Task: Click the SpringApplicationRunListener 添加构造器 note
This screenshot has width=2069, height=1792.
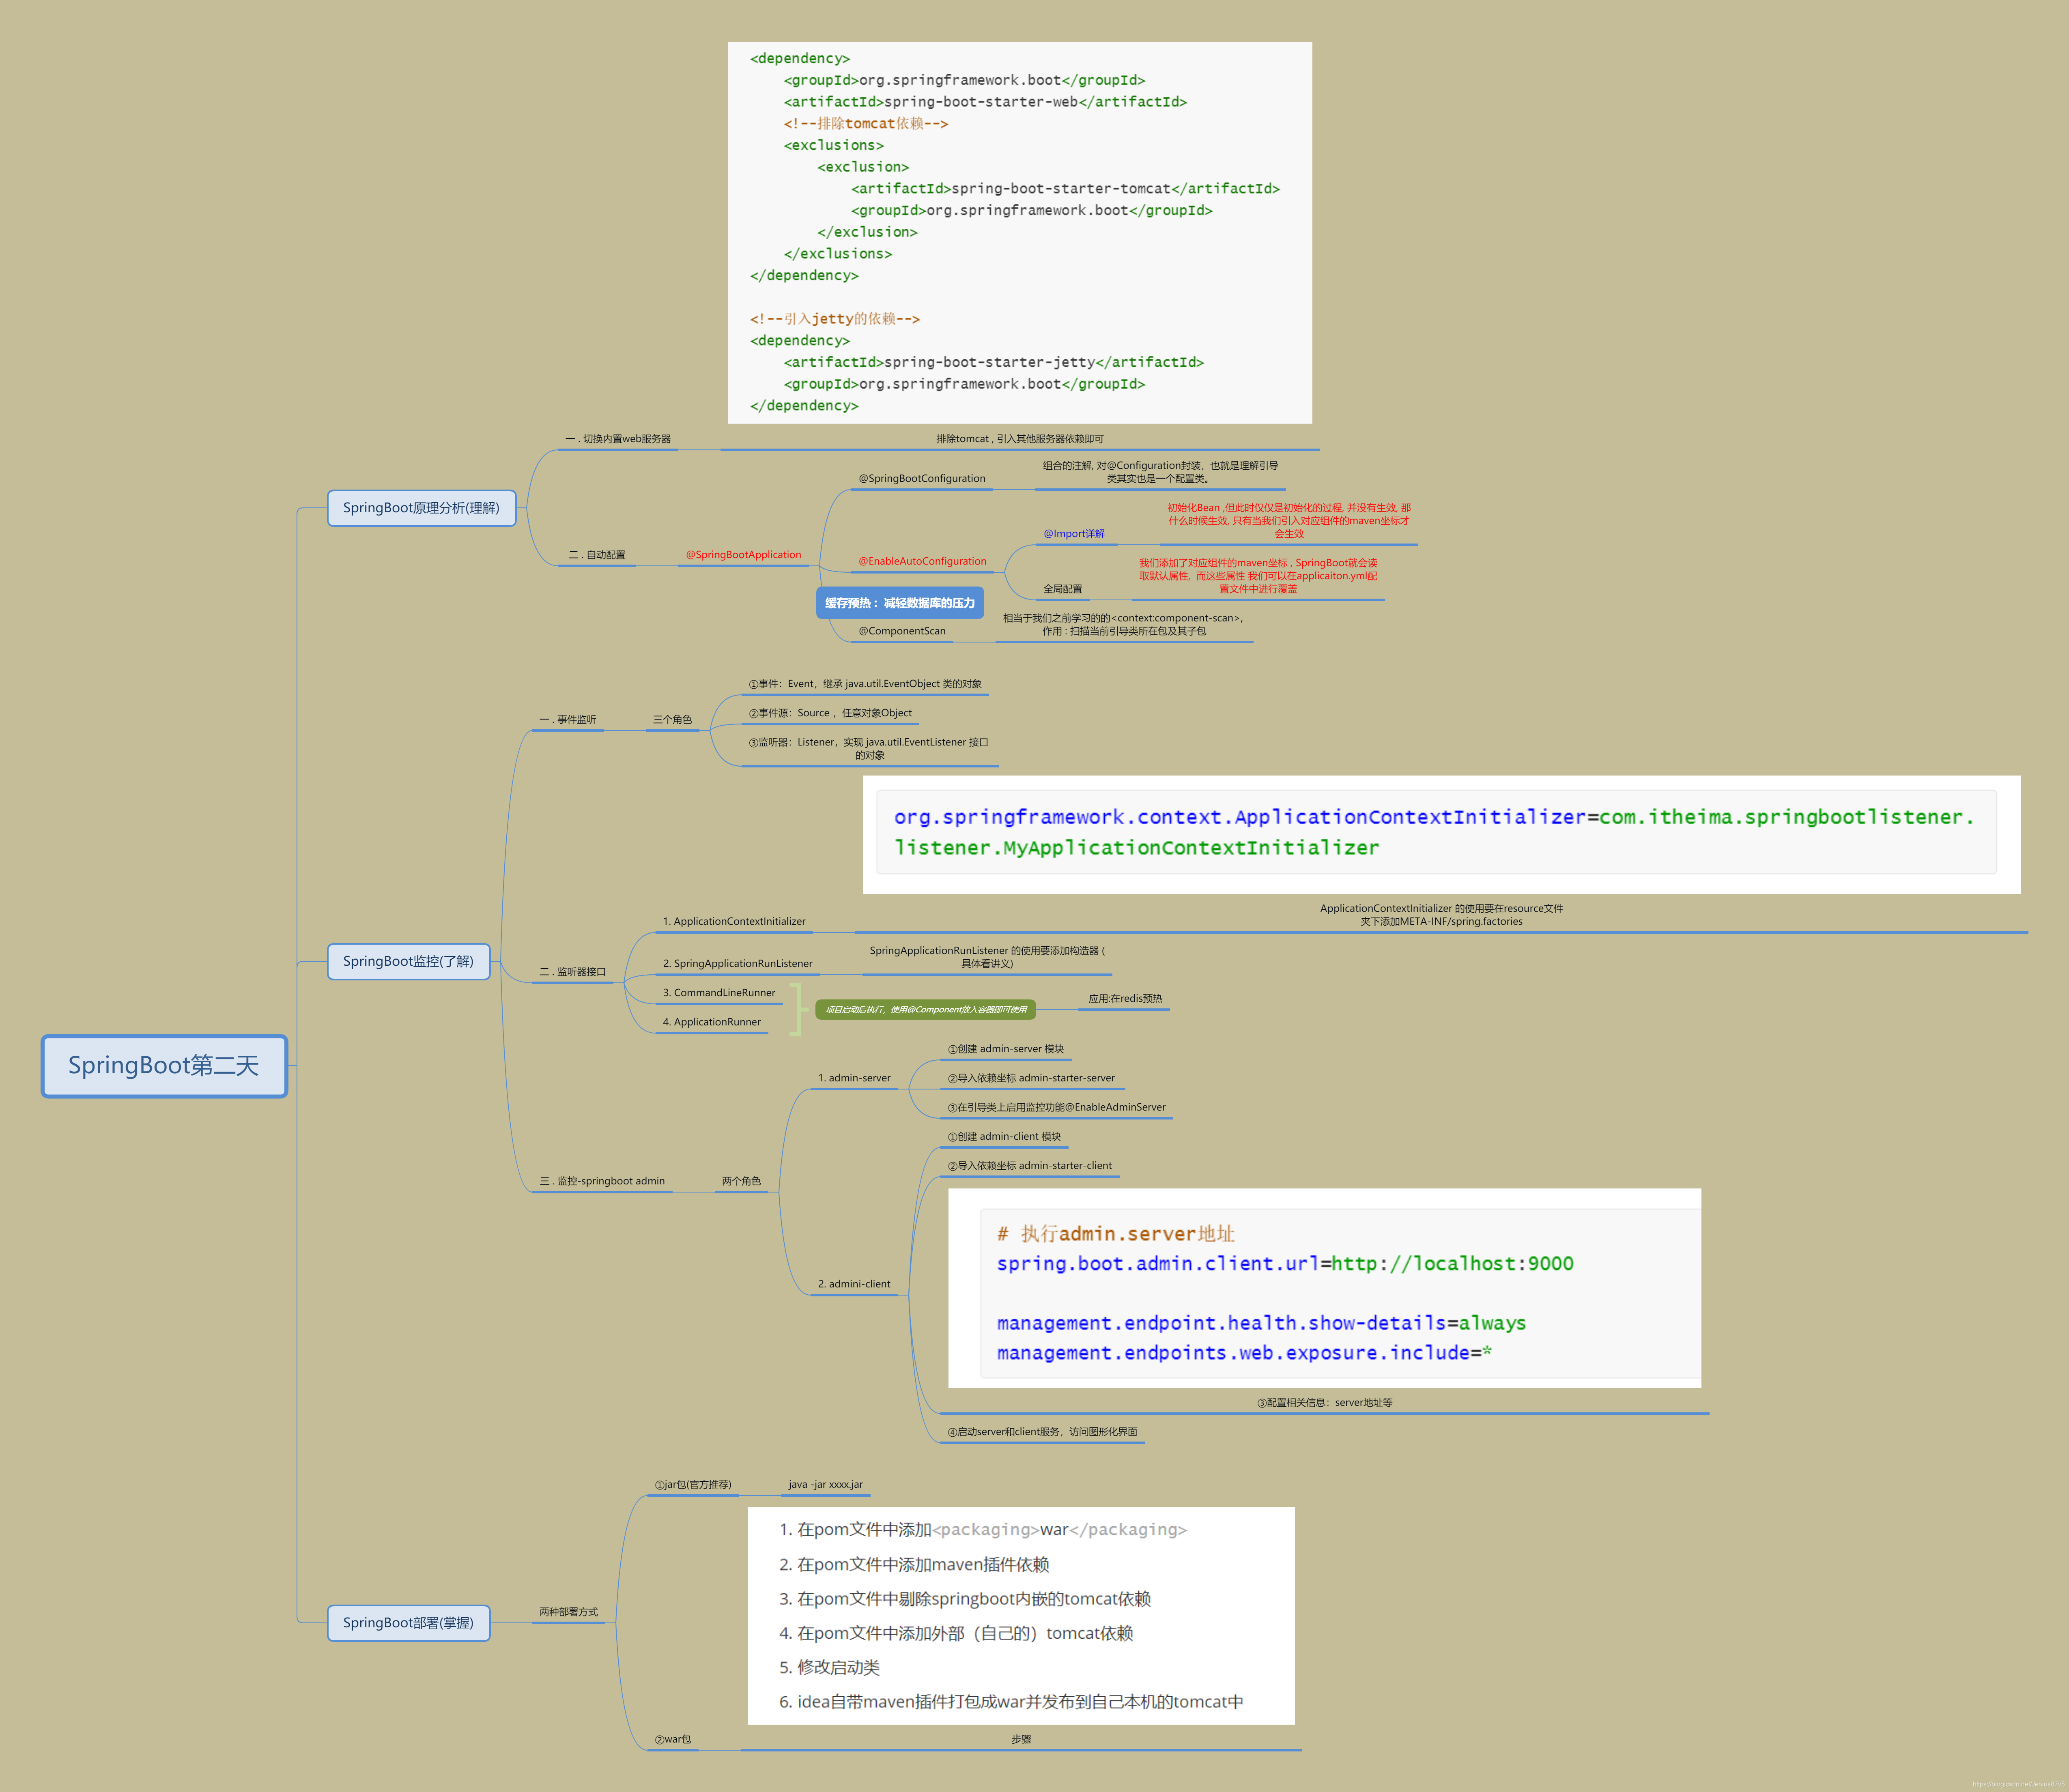Action: [x=987, y=957]
